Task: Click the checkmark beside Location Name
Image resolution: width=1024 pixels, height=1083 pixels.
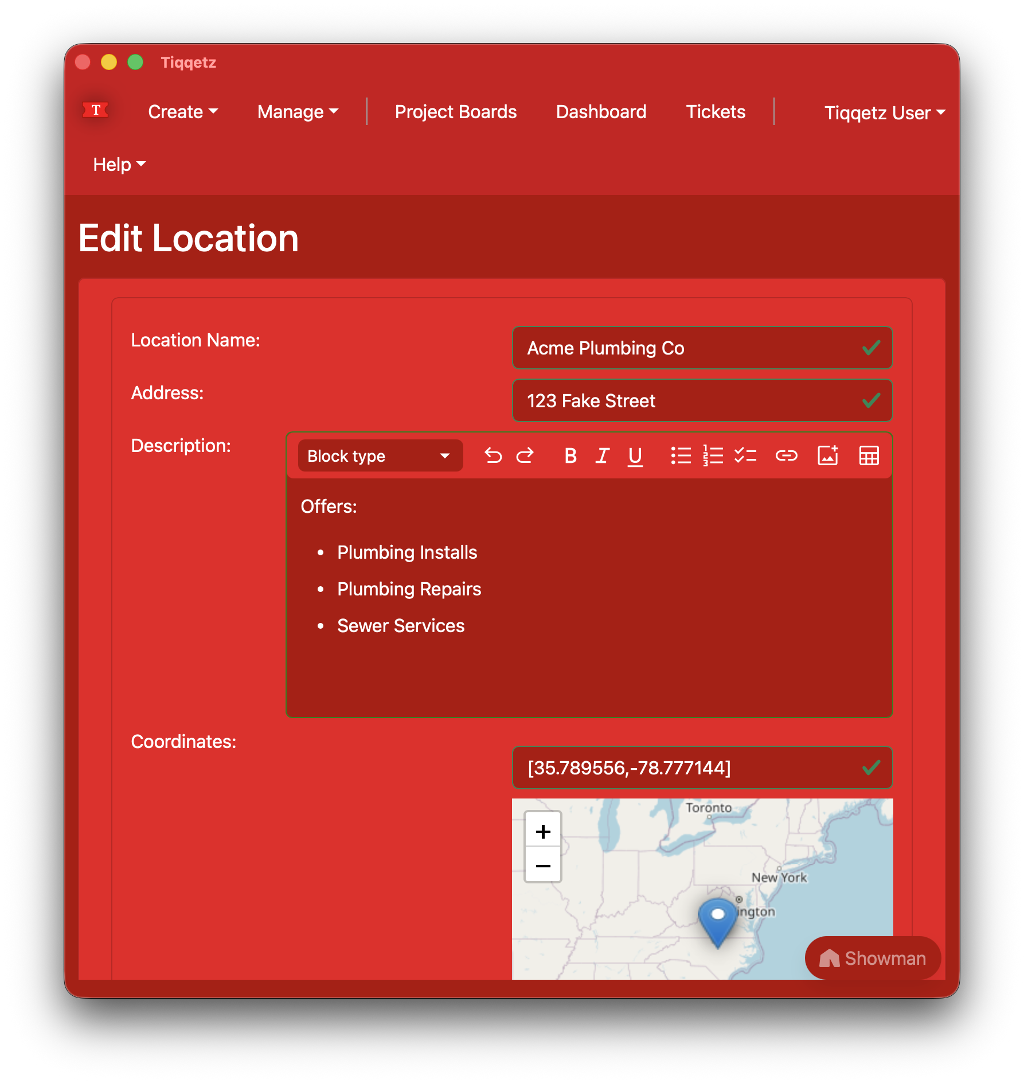Action: (870, 347)
